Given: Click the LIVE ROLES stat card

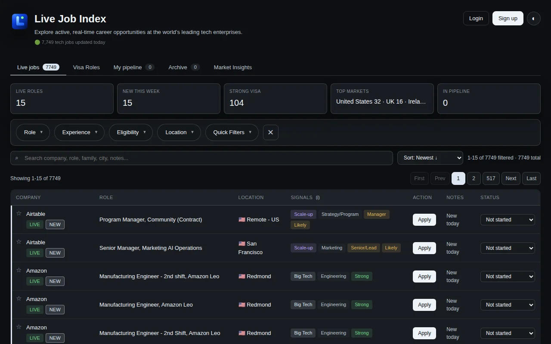Looking at the screenshot, I should [x=62, y=99].
